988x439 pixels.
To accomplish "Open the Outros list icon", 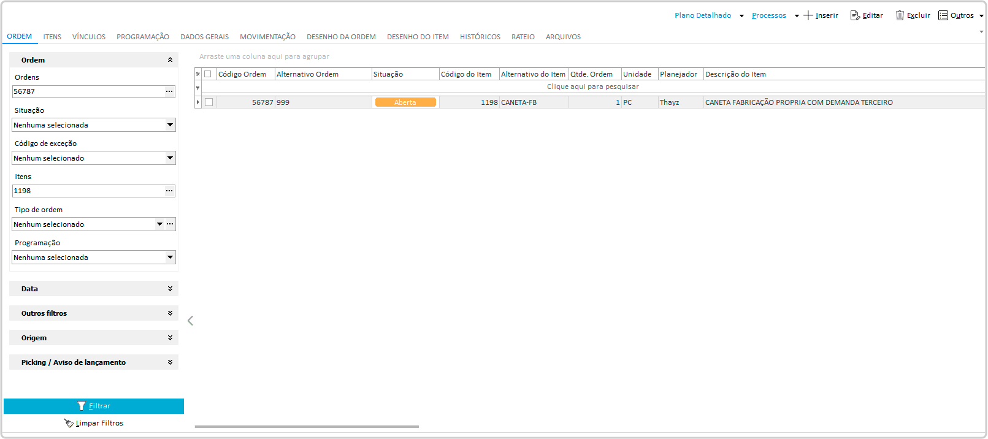I will click(x=943, y=15).
